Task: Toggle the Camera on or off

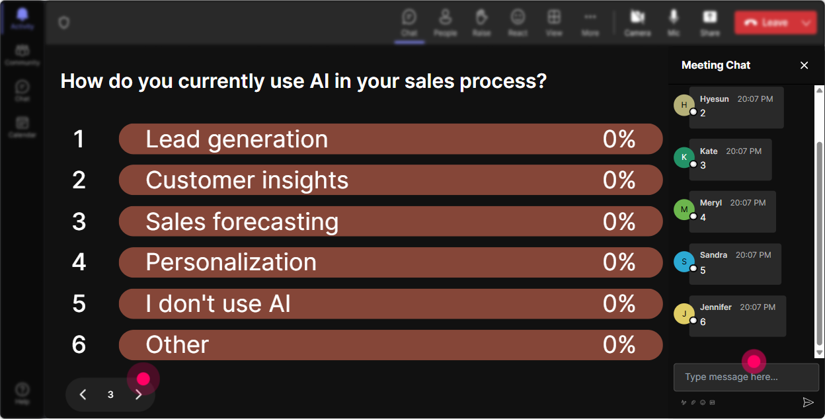Action: (x=637, y=22)
